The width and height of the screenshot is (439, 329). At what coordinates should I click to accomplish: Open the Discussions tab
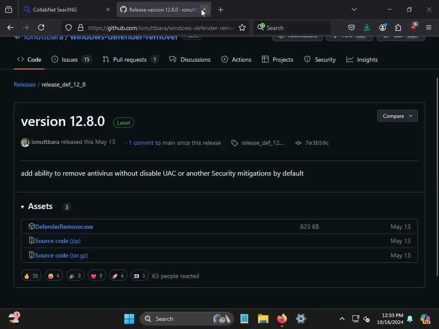click(x=190, y=60)
